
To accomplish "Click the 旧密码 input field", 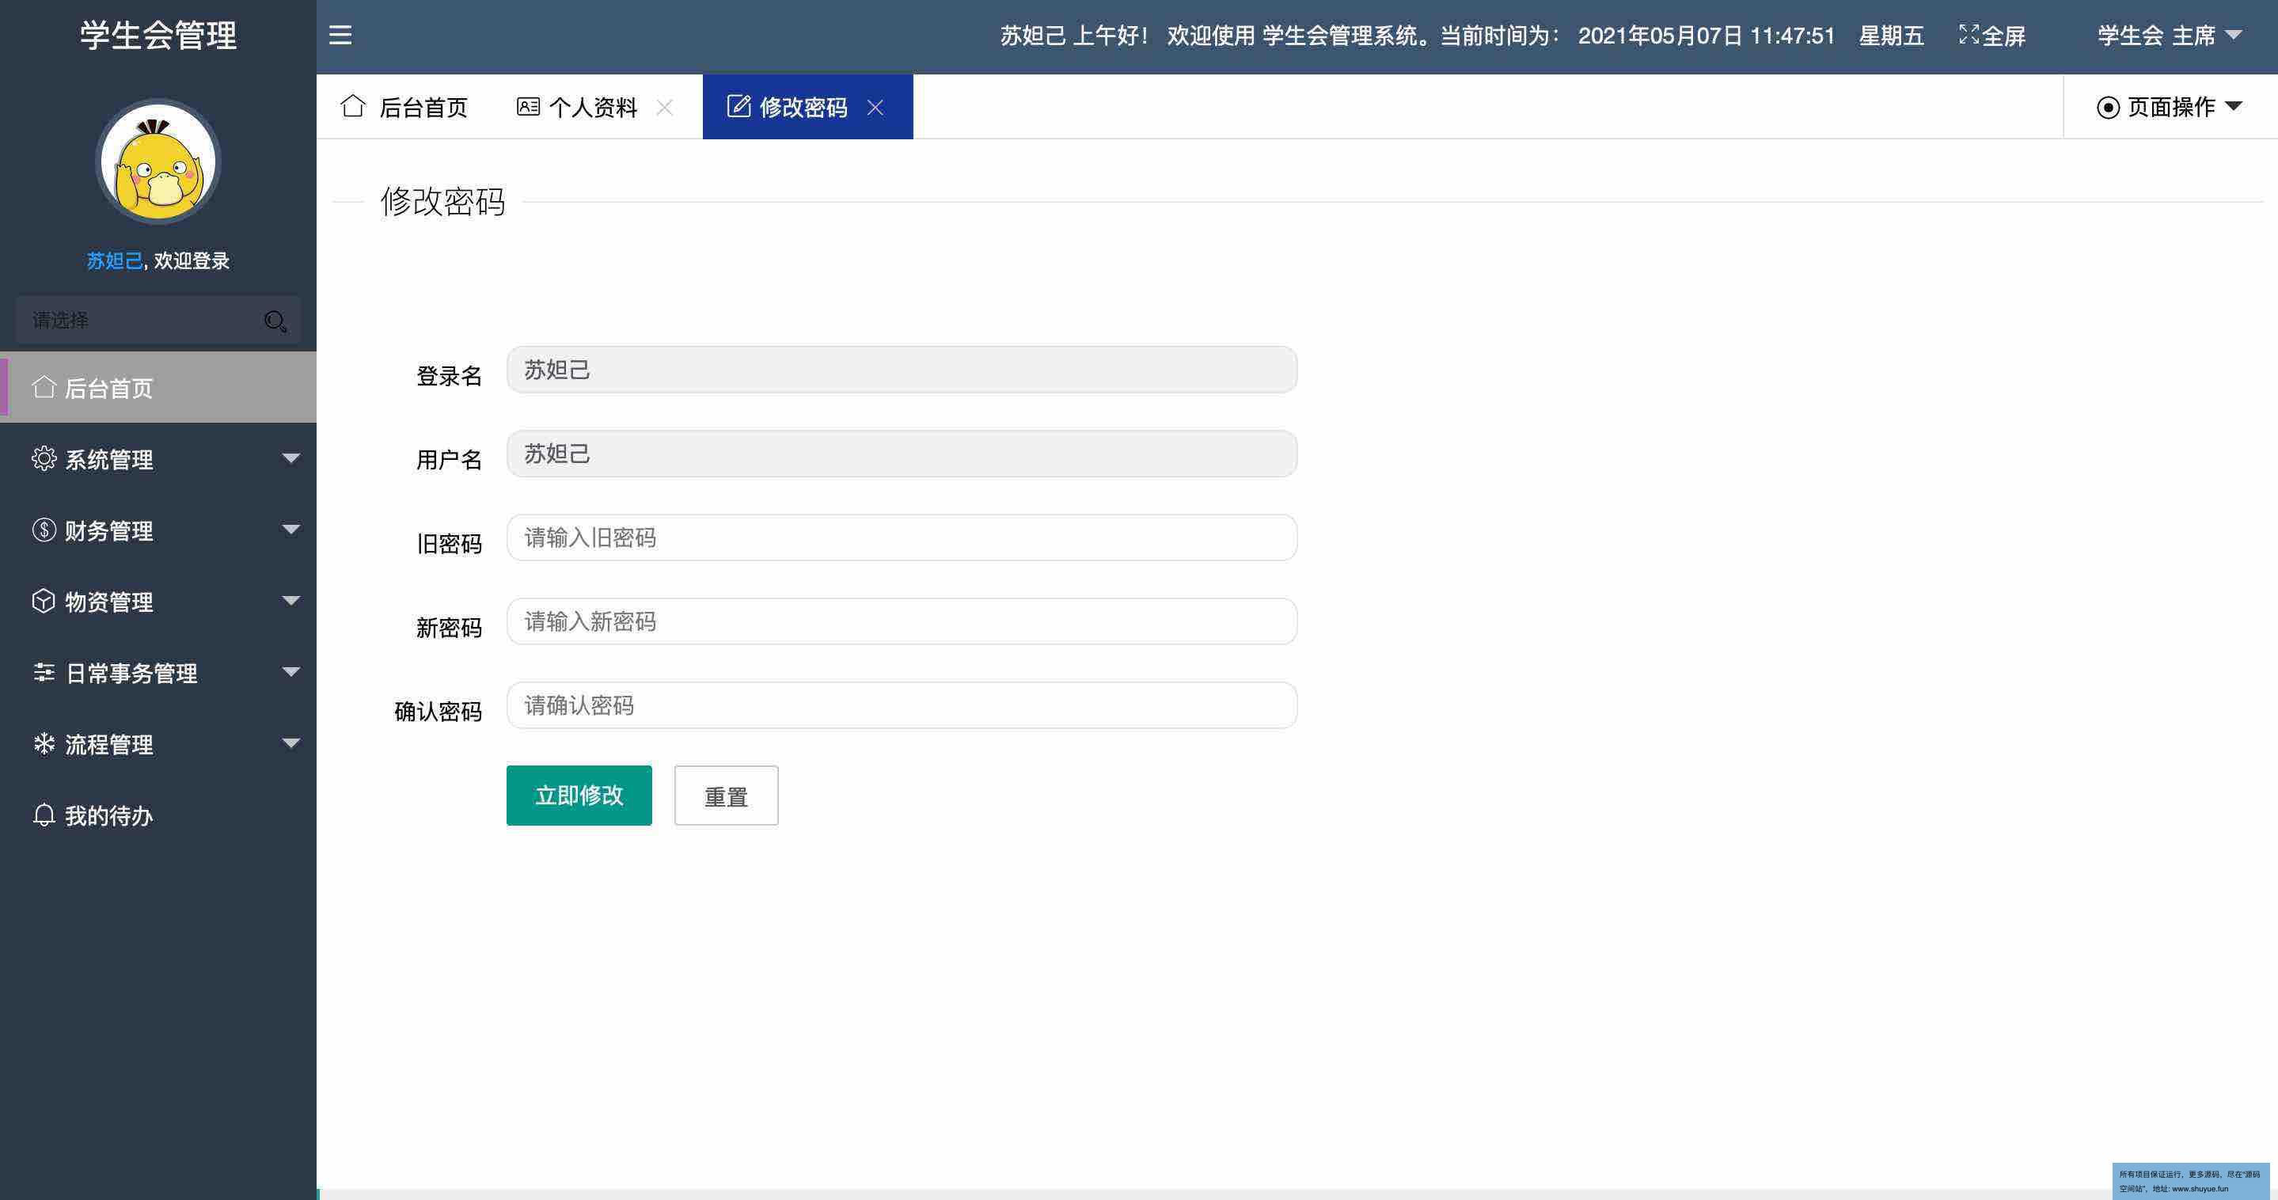I will coord(901,537).
